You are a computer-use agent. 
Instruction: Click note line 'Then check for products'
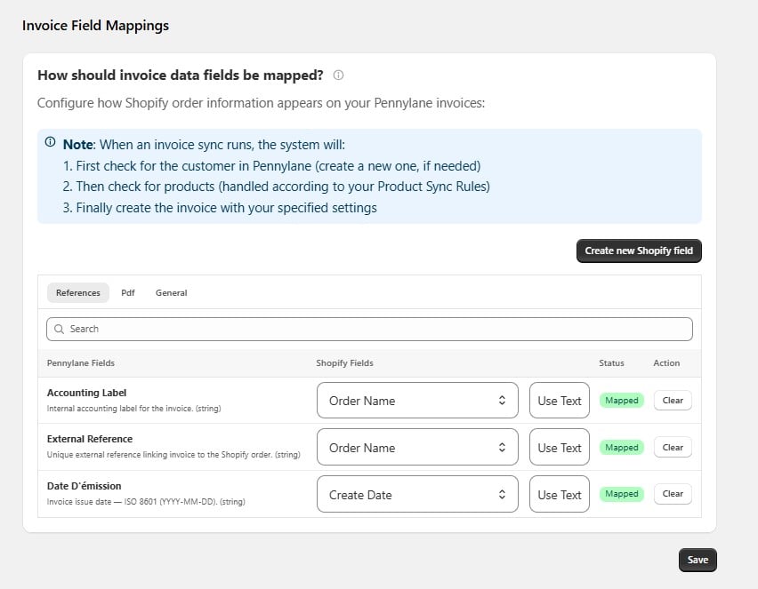point(277,187)
